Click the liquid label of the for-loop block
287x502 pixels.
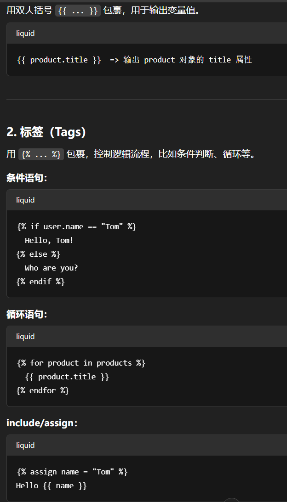pos(25,337)
